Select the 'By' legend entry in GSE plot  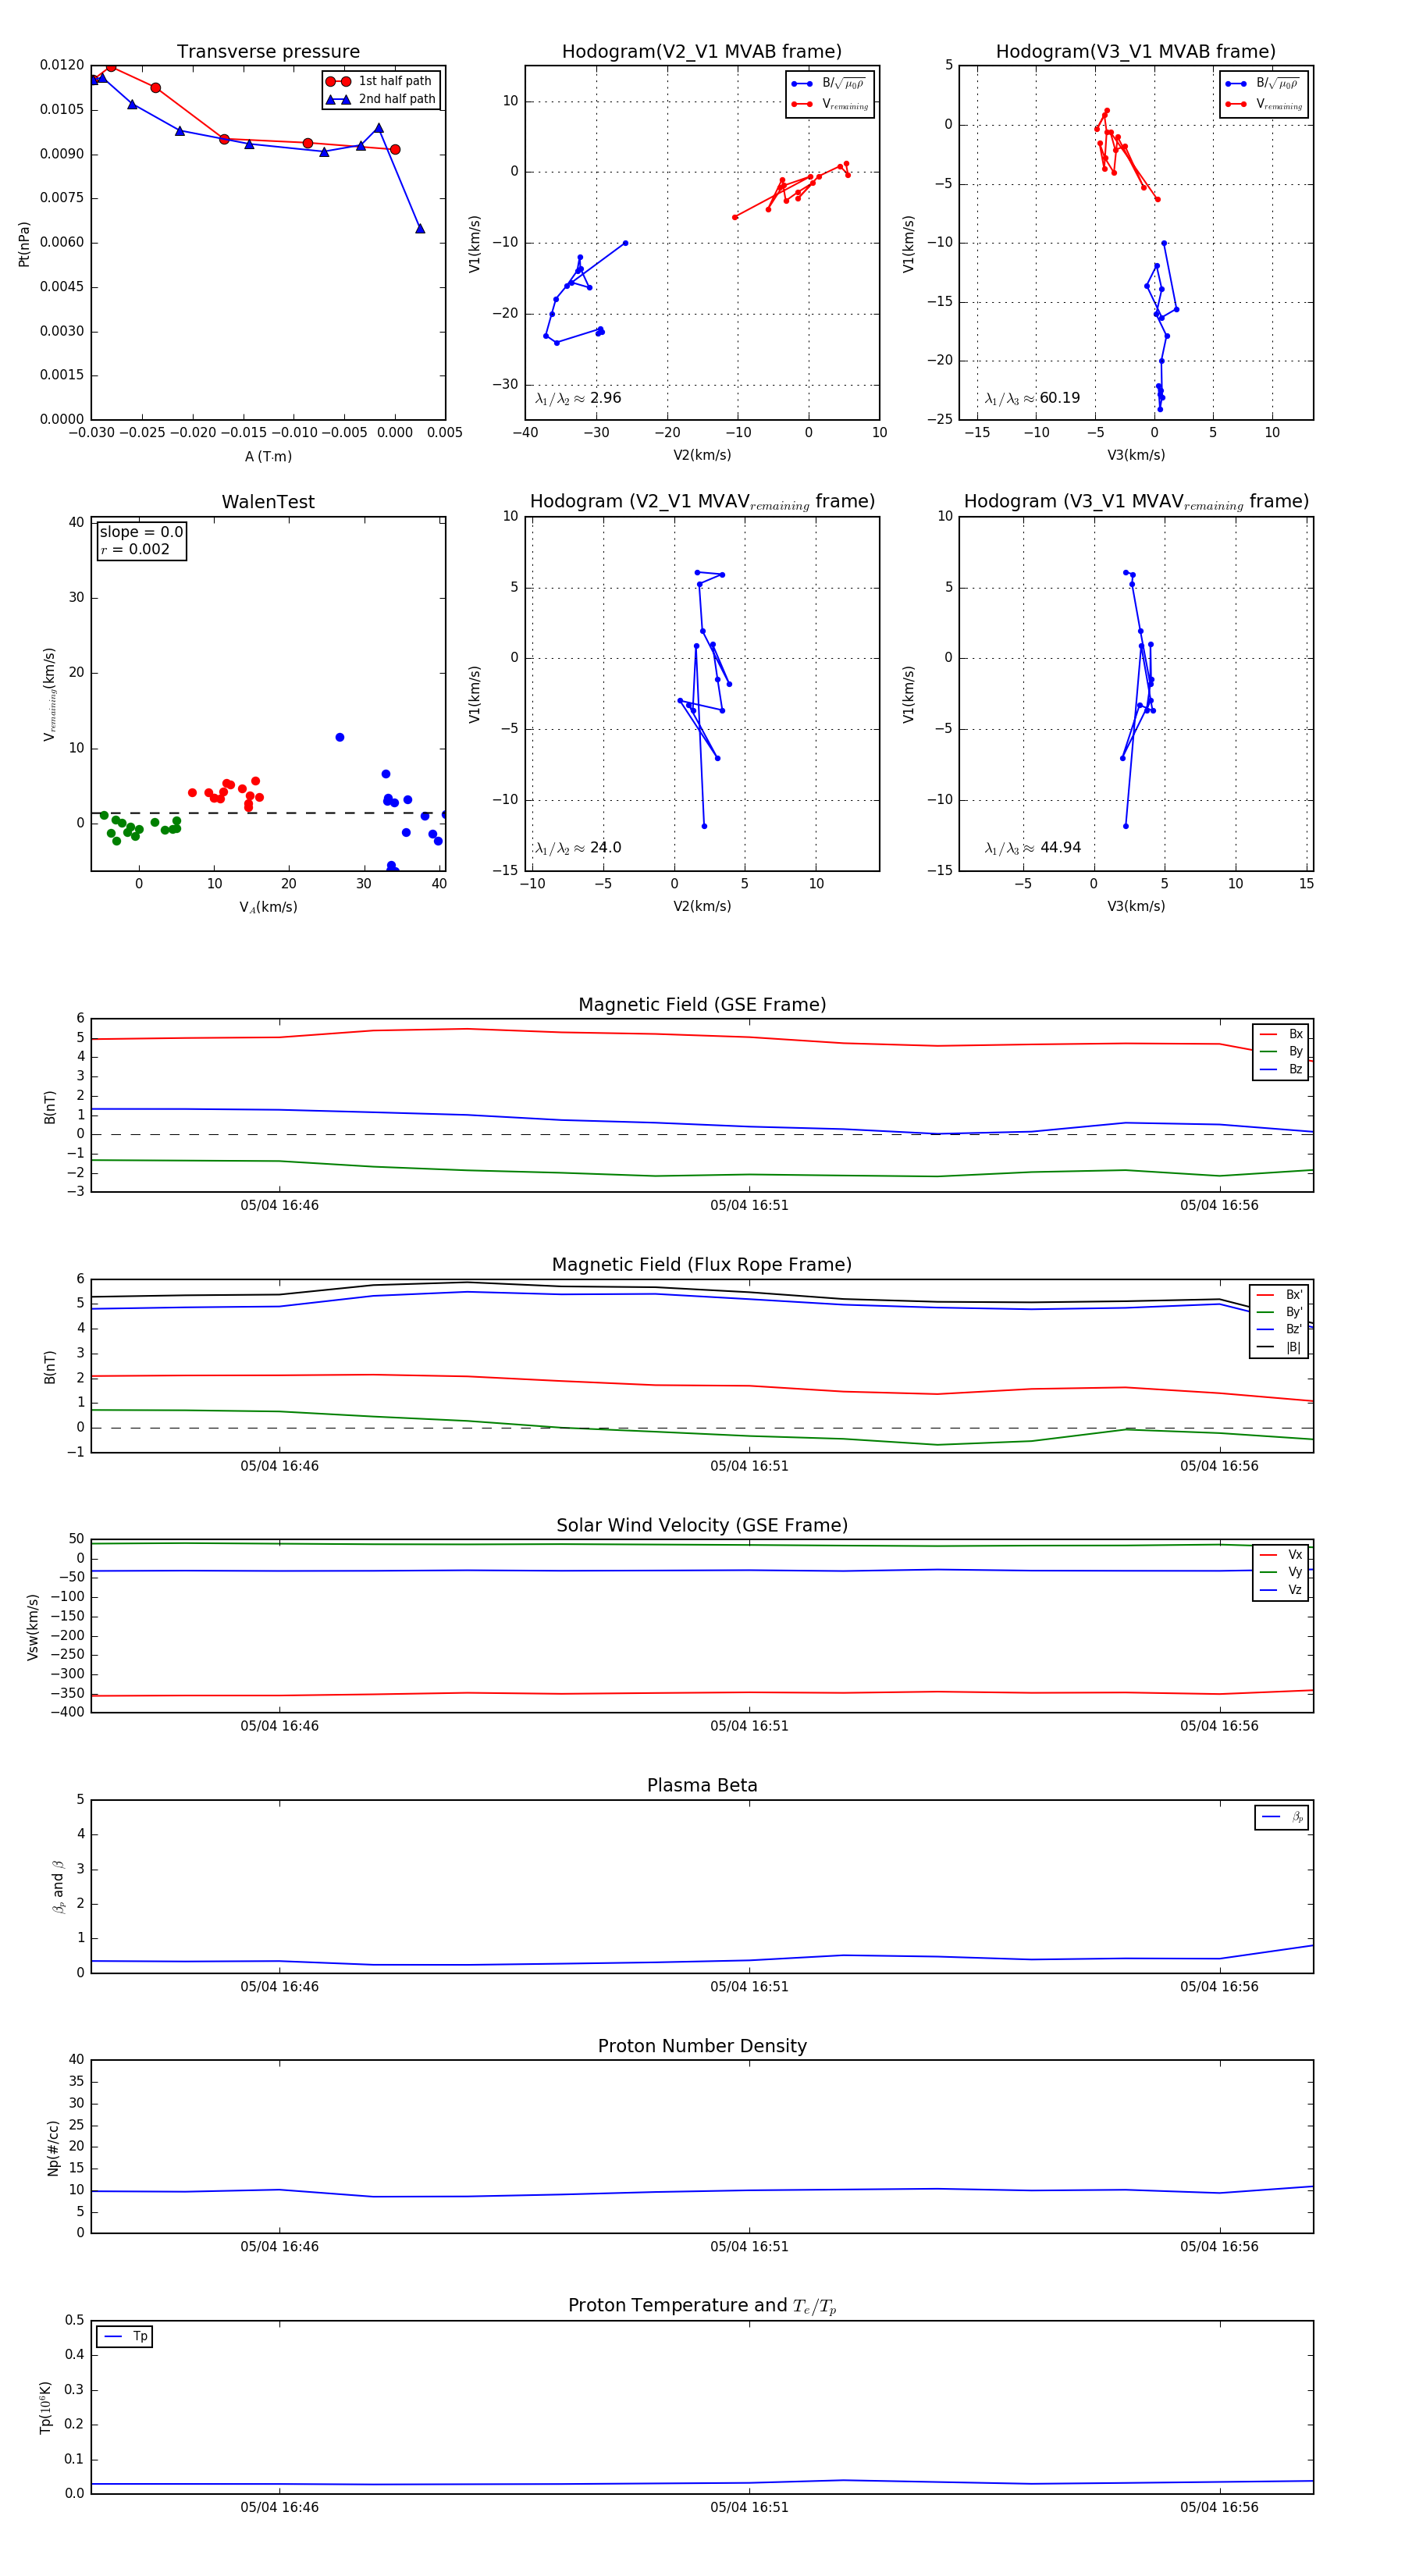1281,1051
